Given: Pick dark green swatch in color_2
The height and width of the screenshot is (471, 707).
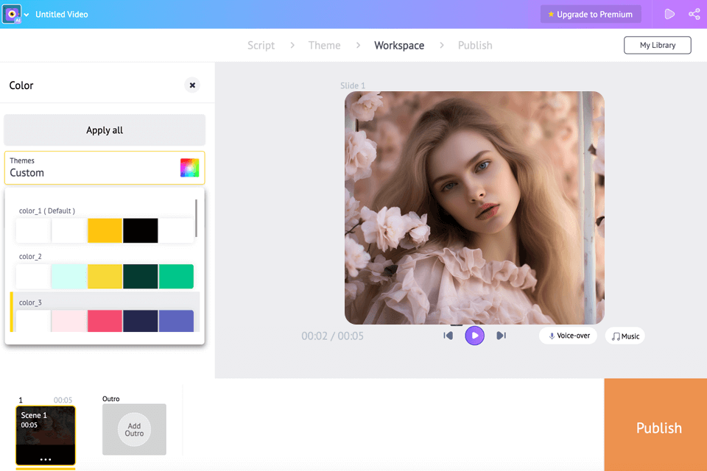Looking at the screenshot, I should (140, 276).
